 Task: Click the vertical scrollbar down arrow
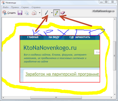point(115,94)
